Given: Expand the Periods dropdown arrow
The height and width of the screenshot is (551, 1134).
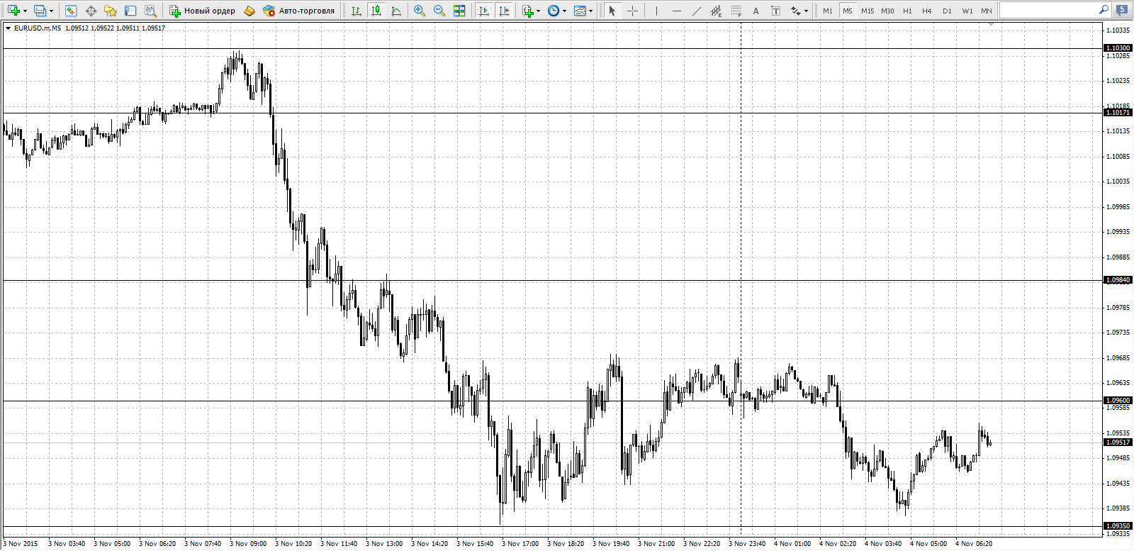Looking at the screenshot, I should [x=565, y=11].
